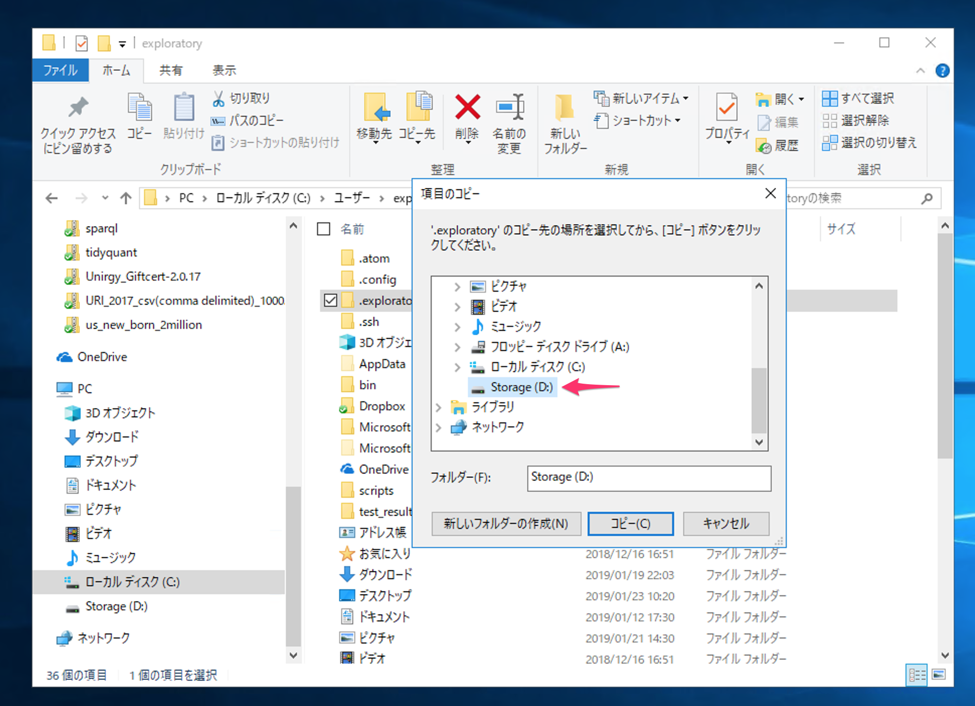Open the ファイル menu tab
Viewport: 975px width, 706px height.
tap(60, 70)
